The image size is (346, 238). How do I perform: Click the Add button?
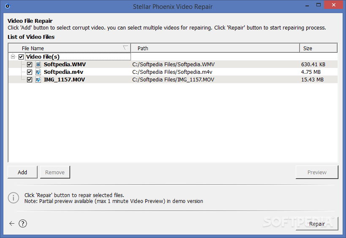click(x=22, y=172)
